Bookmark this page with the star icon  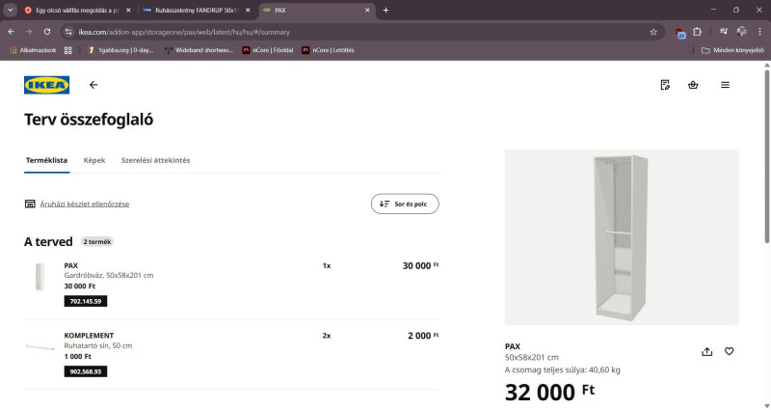(653, 32)
